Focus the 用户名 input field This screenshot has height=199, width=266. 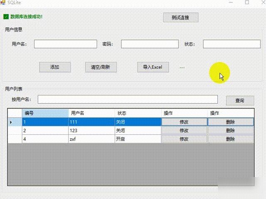point(66,44)
